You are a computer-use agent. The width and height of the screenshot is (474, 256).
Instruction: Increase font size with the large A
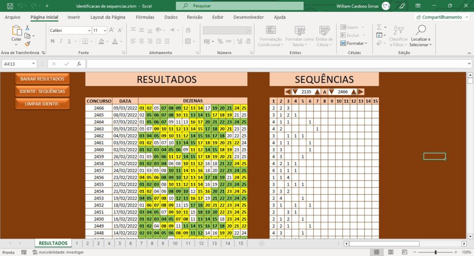112,30
